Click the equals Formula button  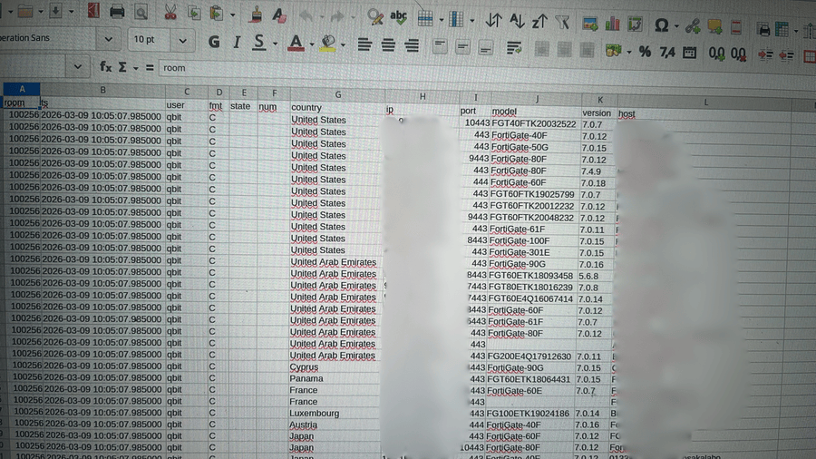pyautogui.click(x=150, y=68)
